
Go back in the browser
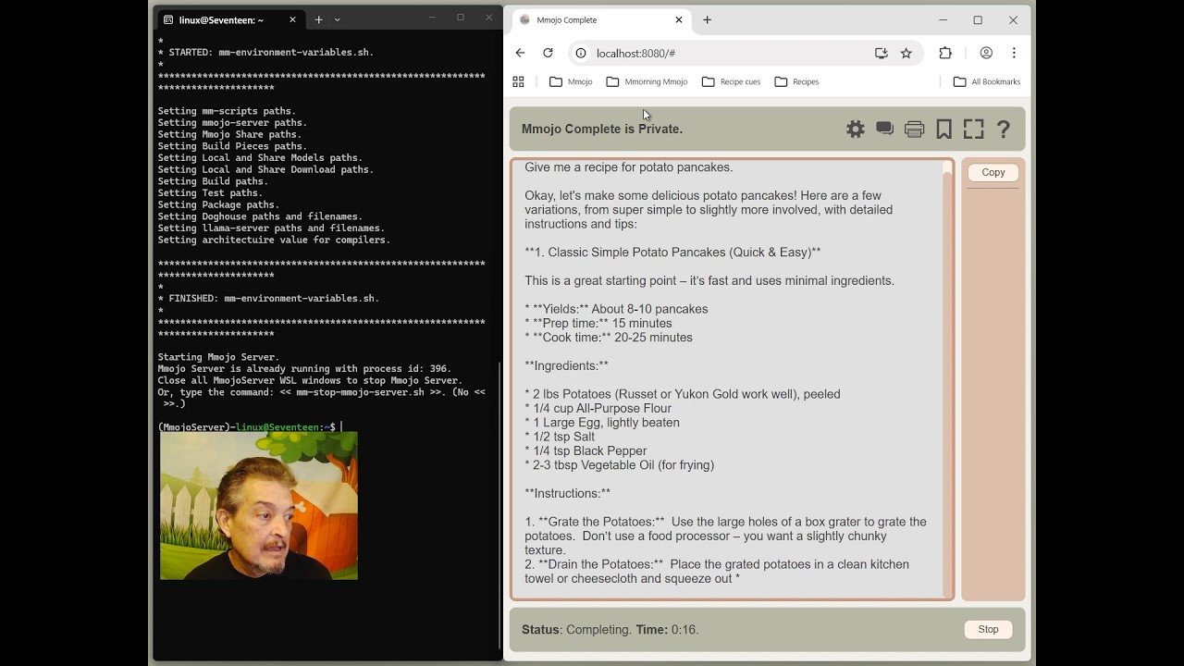pyautogui.click(x=521, y=54)
